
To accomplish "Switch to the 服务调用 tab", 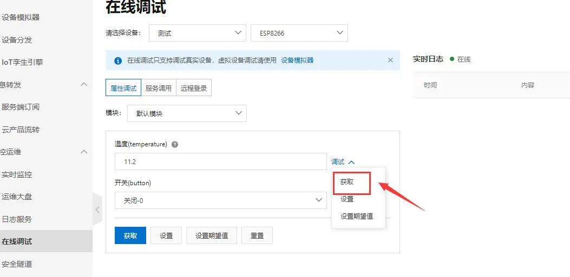I will click(x=158, y=88).
